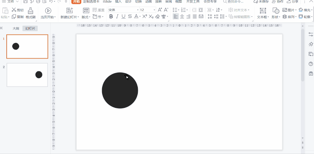Click the slide transition icon in right sidebar
This screenshot has width=314, height=154.
(311, 54)
